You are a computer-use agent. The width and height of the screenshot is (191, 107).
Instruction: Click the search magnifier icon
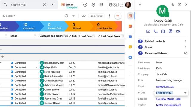[5, 5]
